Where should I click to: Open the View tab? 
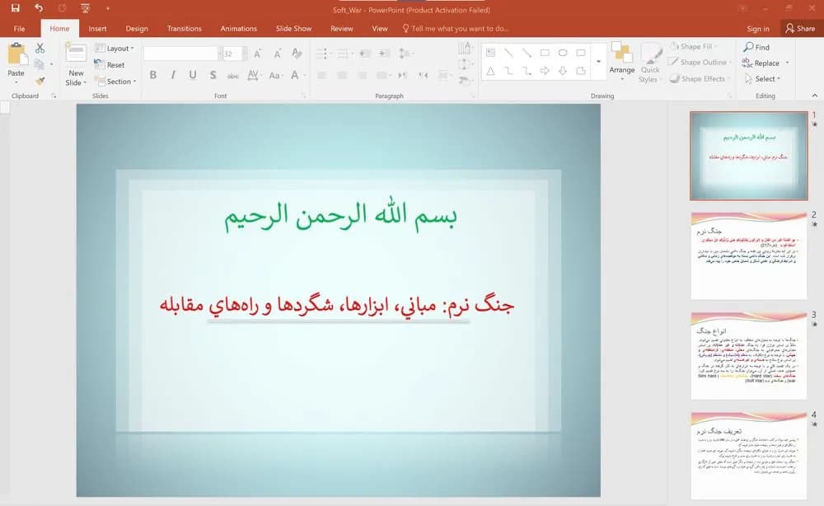pyautogui.click(x=380, y=28)
